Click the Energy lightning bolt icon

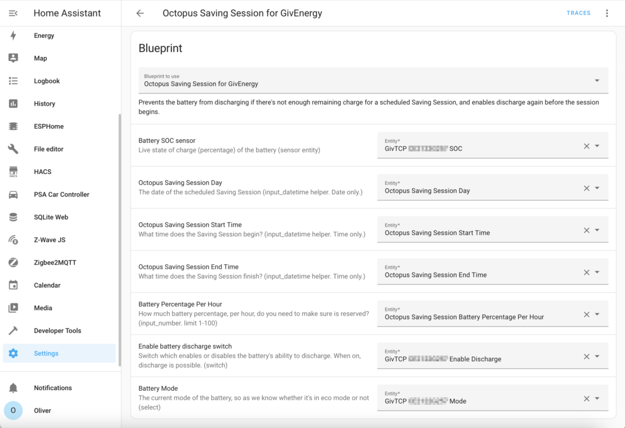pos(13,35)
